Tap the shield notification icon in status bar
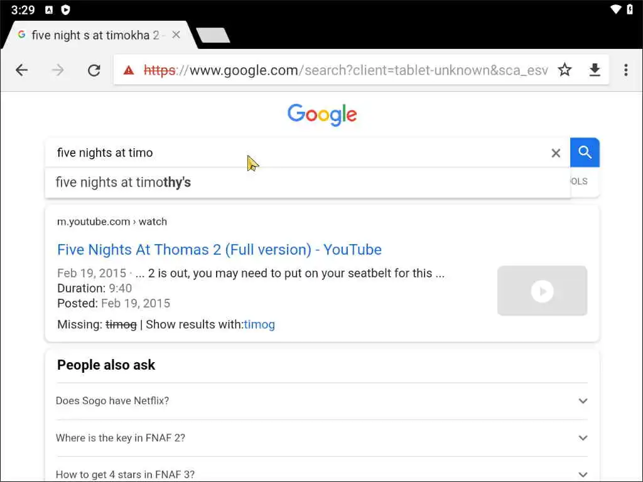Viewport: 643px width, 482px height. click(x=65, y=10)
